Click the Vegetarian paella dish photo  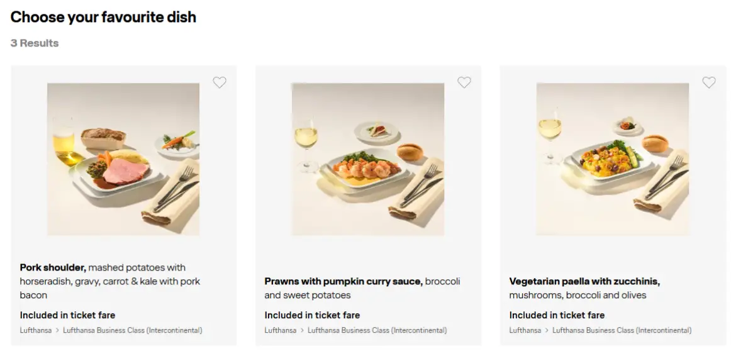click(x=612, y=159)
